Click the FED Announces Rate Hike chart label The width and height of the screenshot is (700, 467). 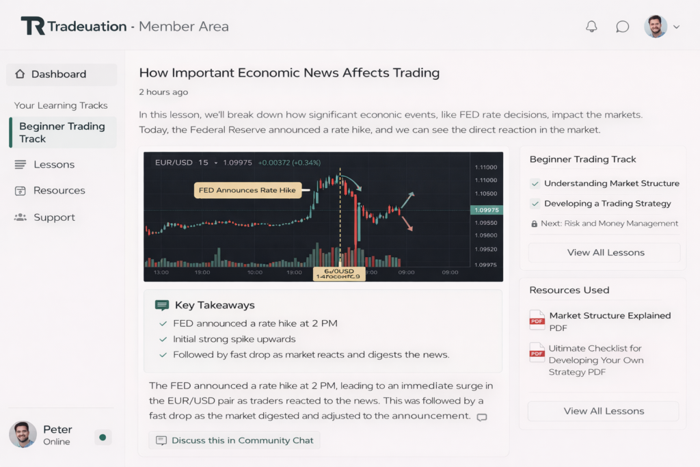pos(247,190)
